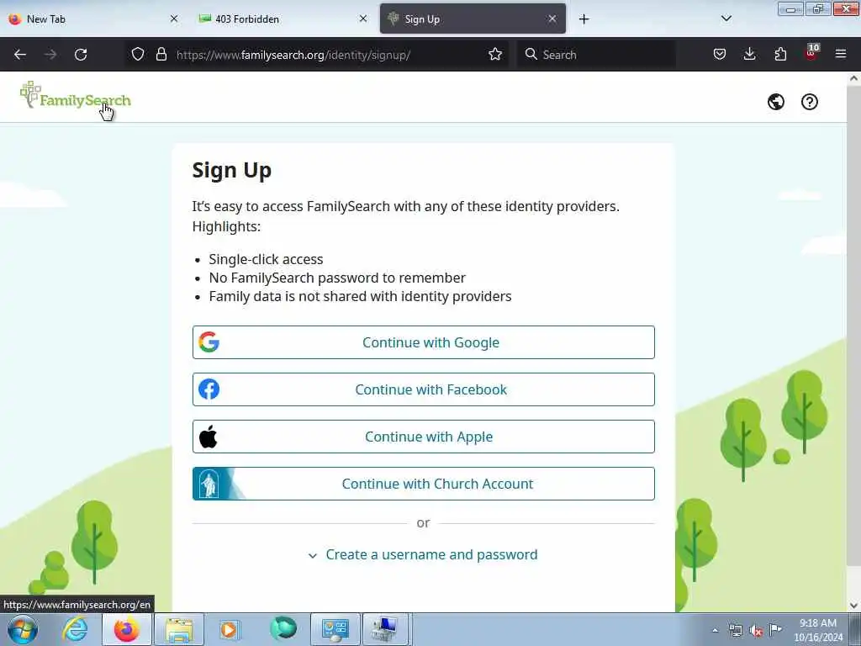Open the network tray icon
Viewport: 861px width, 646px height.
tap(735, 630)
